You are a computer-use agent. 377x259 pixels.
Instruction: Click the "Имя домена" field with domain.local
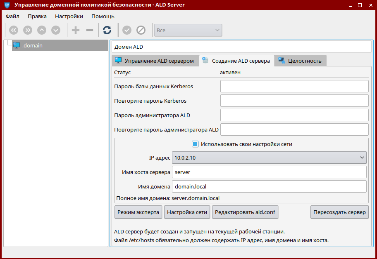click(x=269, y=186)
